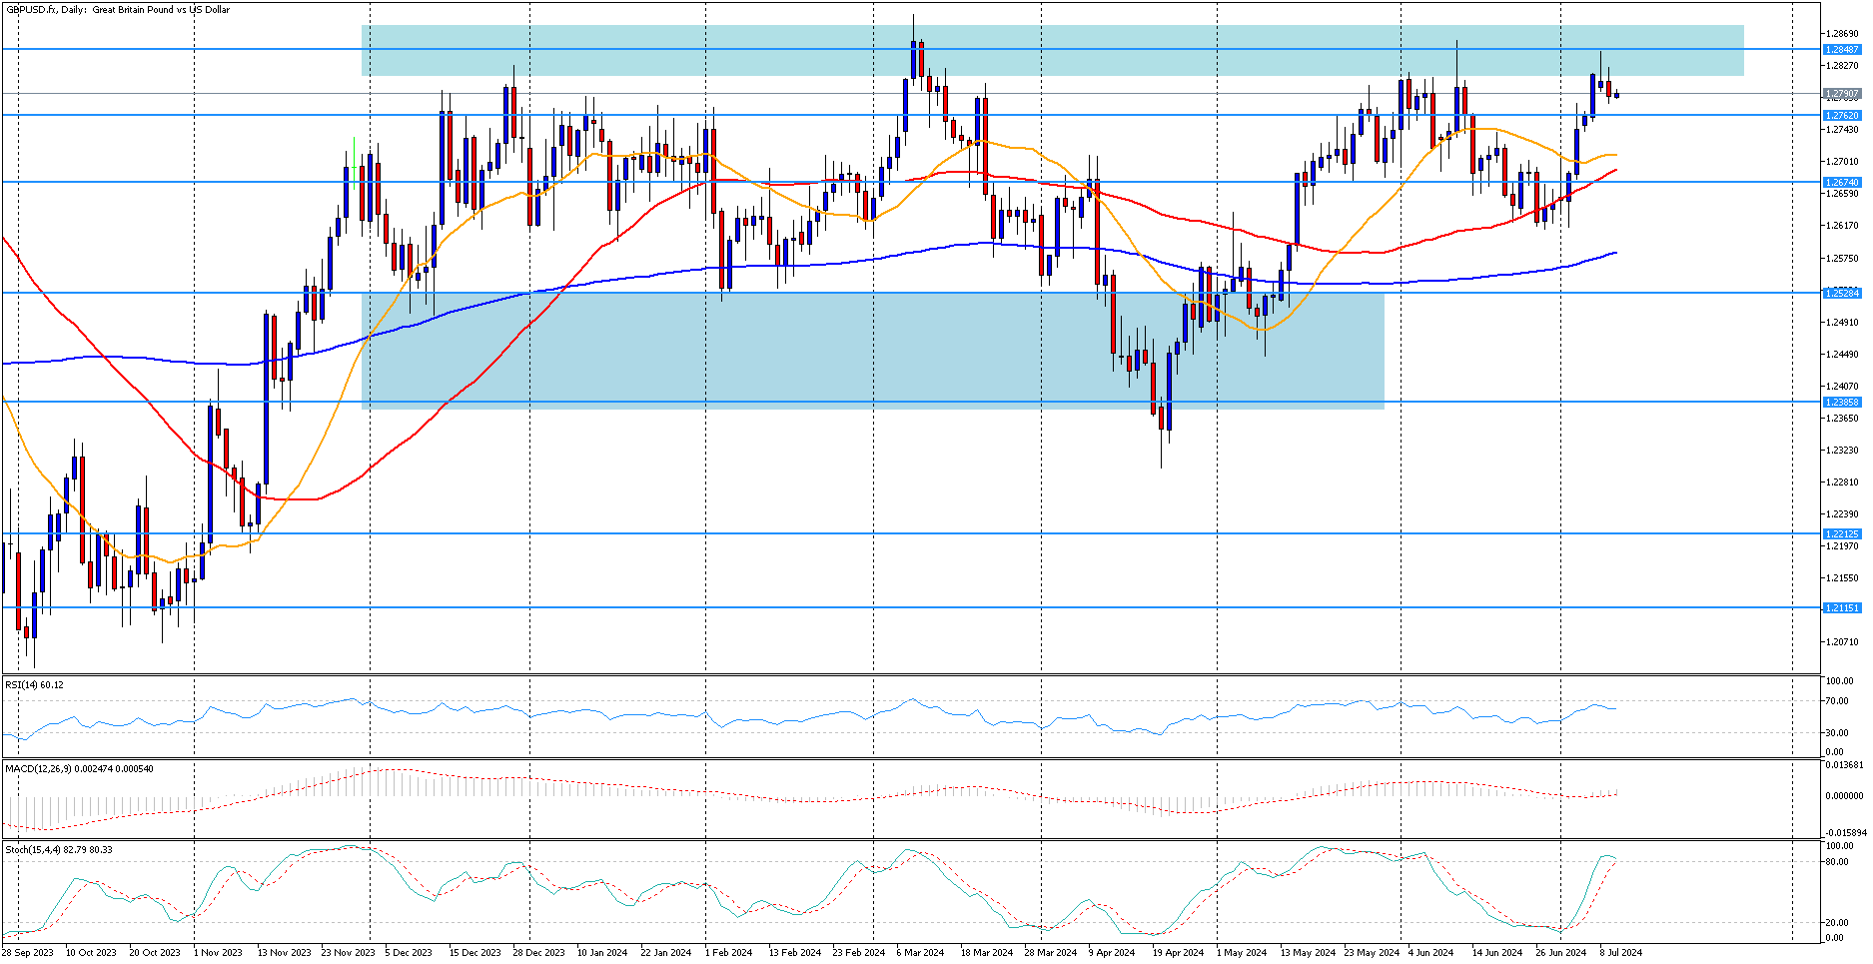This screenshot has width=1873, height=964.
Task: Click the 1 May 2024 date label
Action: pyautogui.click(x=1241, y=953)
